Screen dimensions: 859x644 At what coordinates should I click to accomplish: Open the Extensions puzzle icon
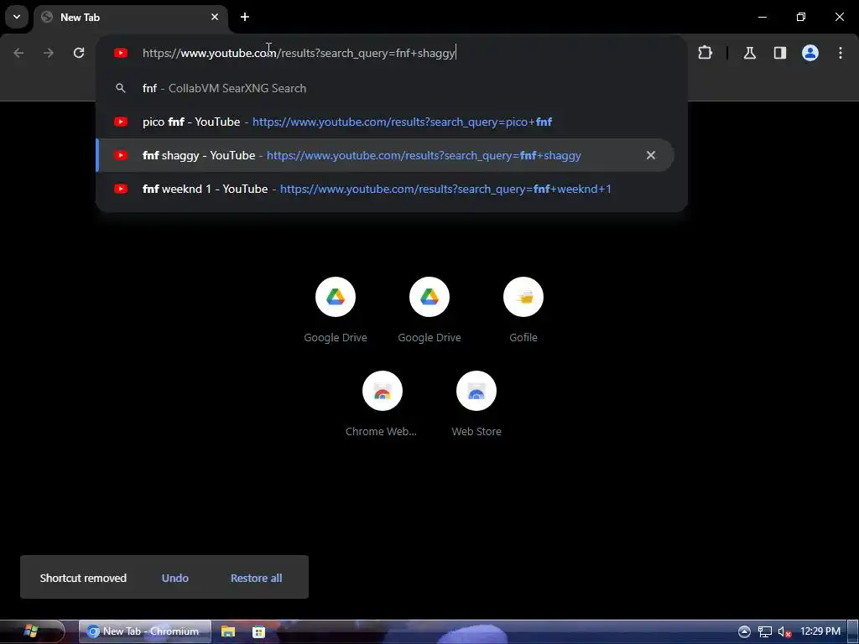(x=705, y=53)
